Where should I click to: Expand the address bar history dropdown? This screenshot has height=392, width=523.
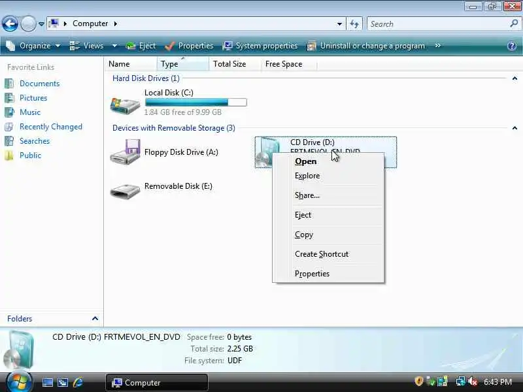pyautogui.click(x=339, y=24)
